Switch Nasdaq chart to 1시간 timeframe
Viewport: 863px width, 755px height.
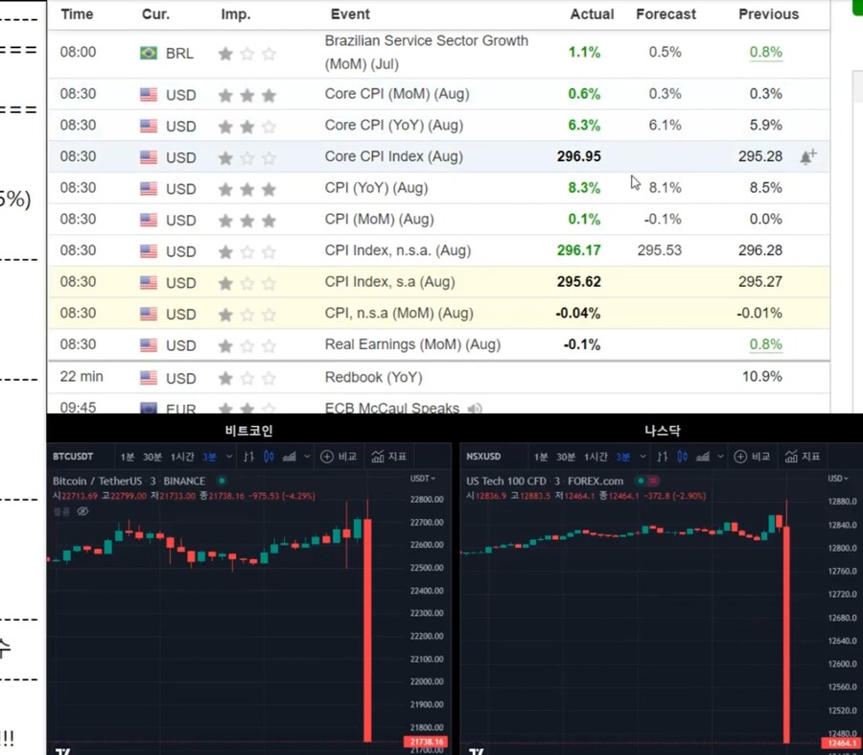[595, 457]
